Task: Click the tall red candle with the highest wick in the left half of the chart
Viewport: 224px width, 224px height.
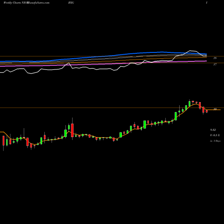Action: (x=72, y=130)
